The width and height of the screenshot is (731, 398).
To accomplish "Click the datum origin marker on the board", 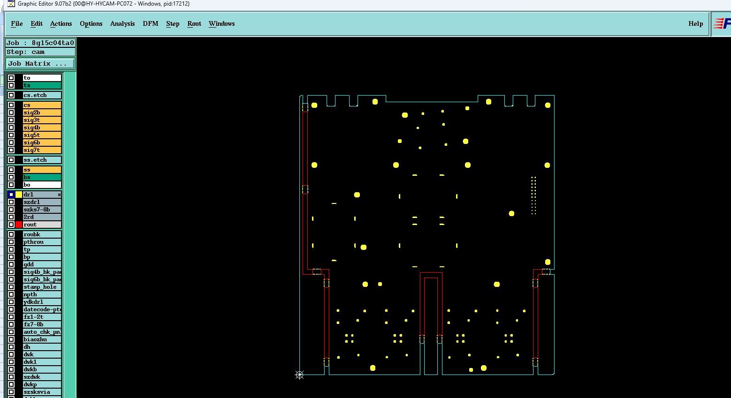I will tap(299, 375).
